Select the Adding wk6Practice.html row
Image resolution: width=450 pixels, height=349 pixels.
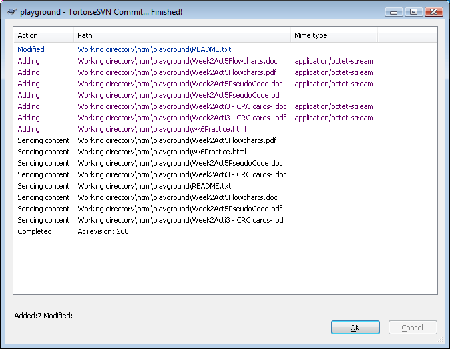pos(162,129)
